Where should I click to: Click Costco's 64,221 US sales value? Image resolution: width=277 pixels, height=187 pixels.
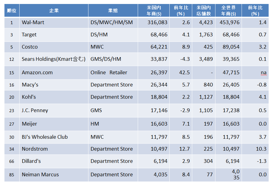click(159, 47)
